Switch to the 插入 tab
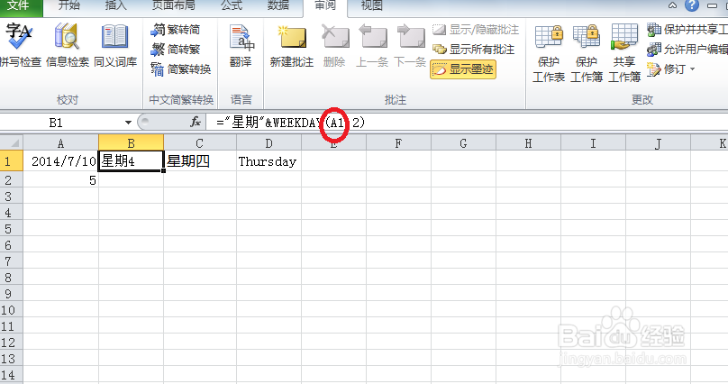Image resolution: width=728 pixels, height=384 pixels. pyautogui.click(x=115, y=5)
